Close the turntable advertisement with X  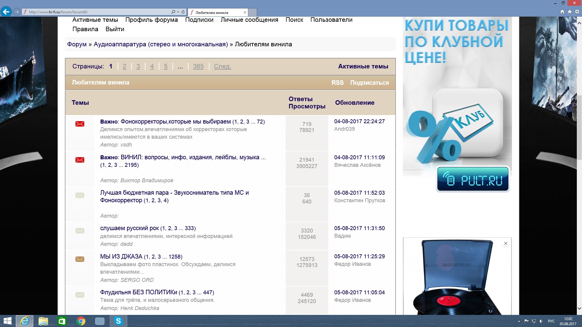click(506, 243)
